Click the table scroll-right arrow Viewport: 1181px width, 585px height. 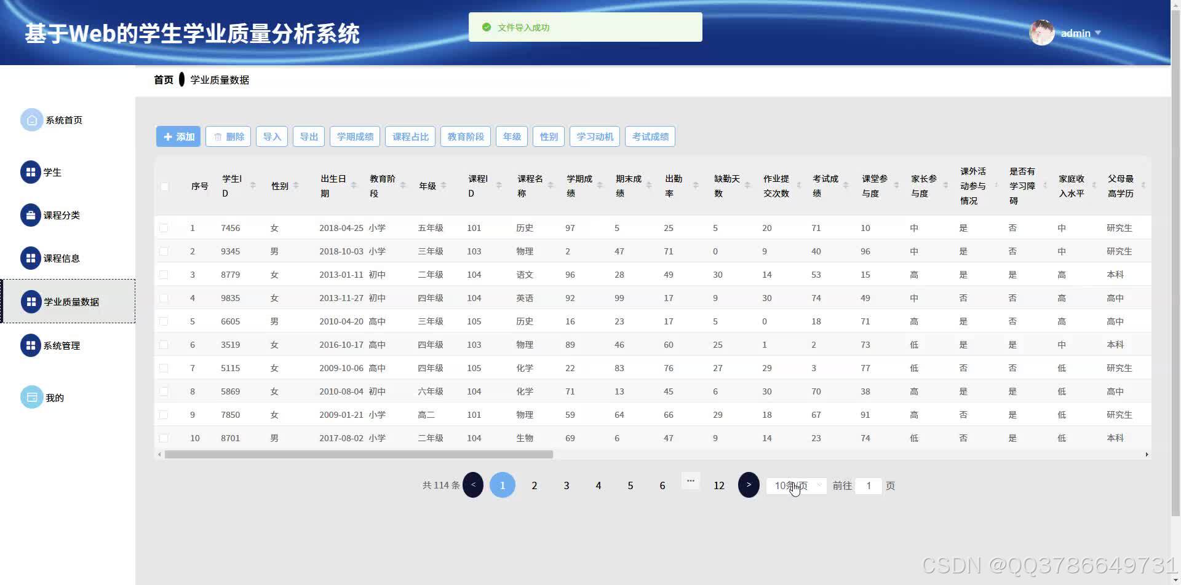(x=1147, y=455)
